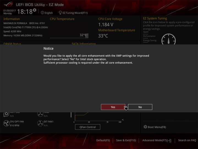
Task: Click the MAXIMUS IX FORMULA text
Action: click(x=15, y=23)
